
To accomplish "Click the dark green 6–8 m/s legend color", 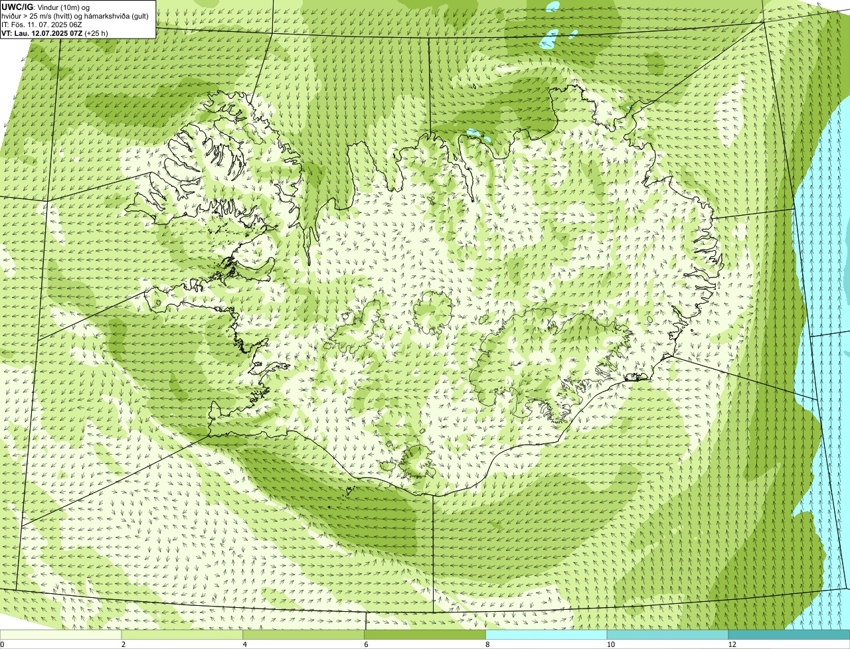I will point(426,635).
